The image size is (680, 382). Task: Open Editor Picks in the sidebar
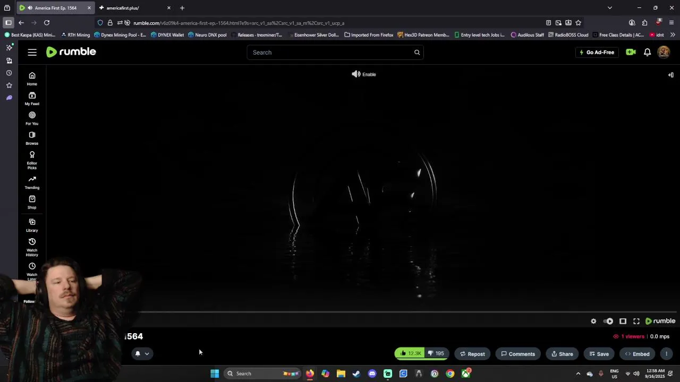[32, 160]
